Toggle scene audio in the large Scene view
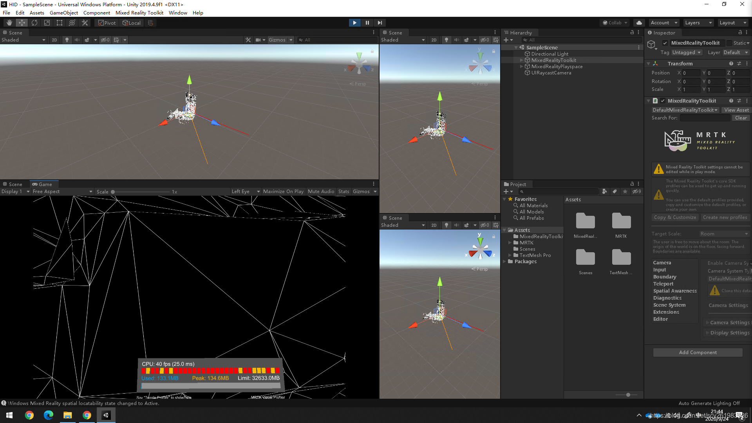This screenshot has width=752, height=423. [77, 40]
